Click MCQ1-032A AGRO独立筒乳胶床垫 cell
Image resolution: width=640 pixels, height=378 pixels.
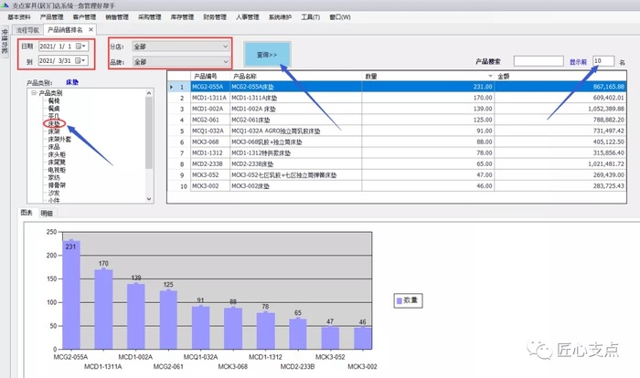pos(296,131)
